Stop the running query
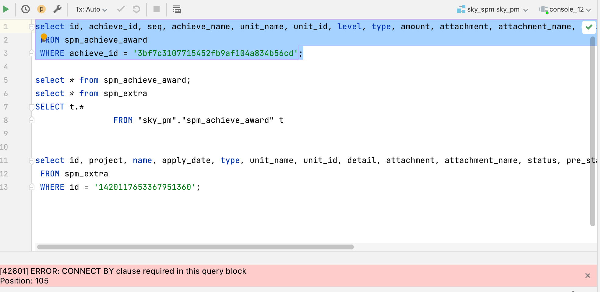600x292 pixels. coord(157,9)
